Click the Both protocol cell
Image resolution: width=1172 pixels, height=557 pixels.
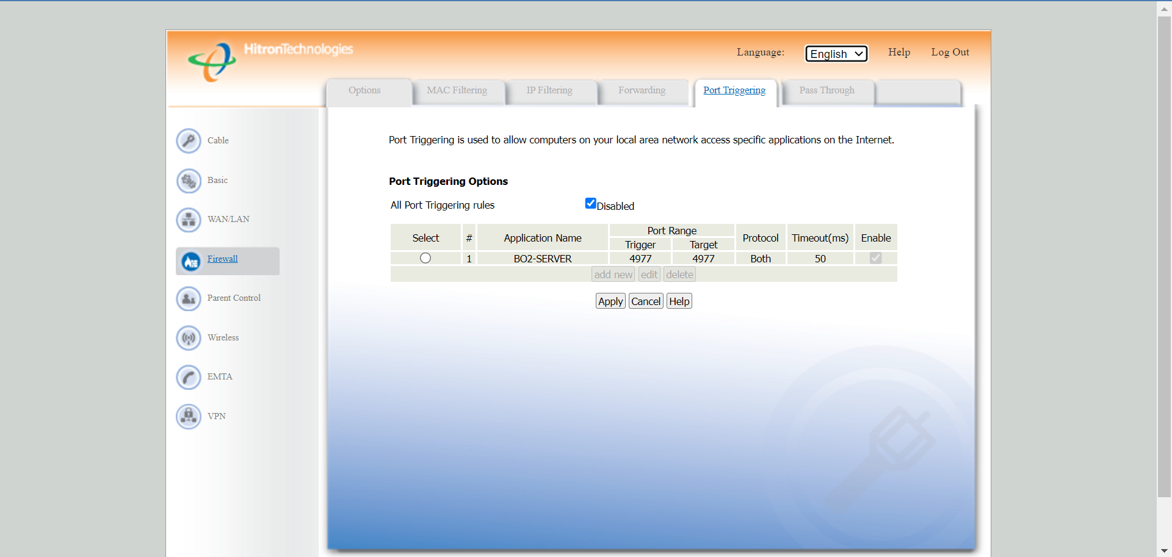click(x=761, y=259)
